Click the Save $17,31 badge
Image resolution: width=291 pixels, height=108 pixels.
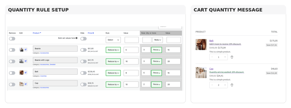pos(272,45)
